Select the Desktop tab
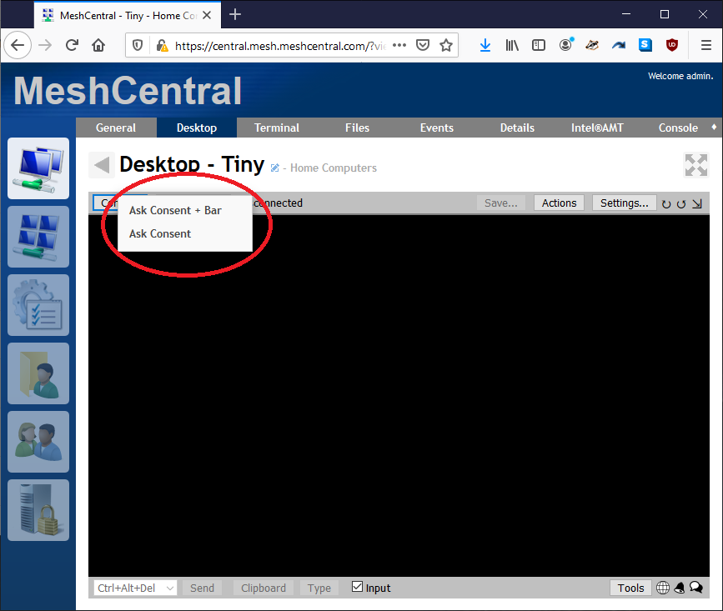The height and width of the screenshot is (611, 723). tap(197, 128)
